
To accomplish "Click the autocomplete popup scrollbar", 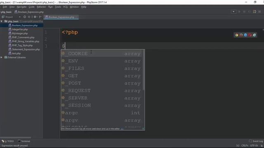I will (144, 70).
